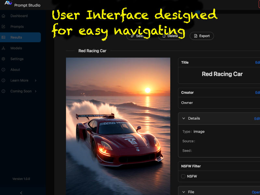Expand the Learn More submenu
This screenshot has height=195, width=260.
tap(35, 81)
